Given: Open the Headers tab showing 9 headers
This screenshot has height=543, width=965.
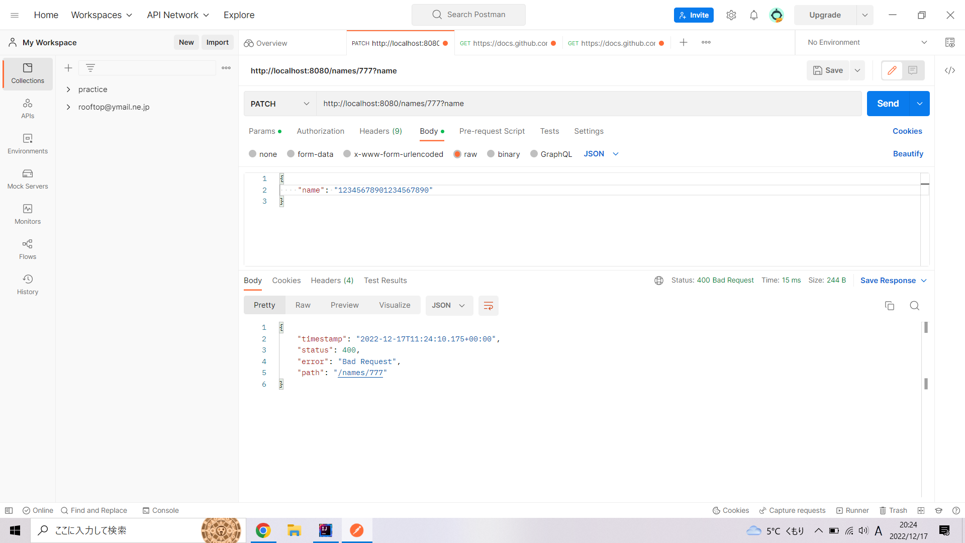Looking at the screenshot, I should tap(380, 131).
